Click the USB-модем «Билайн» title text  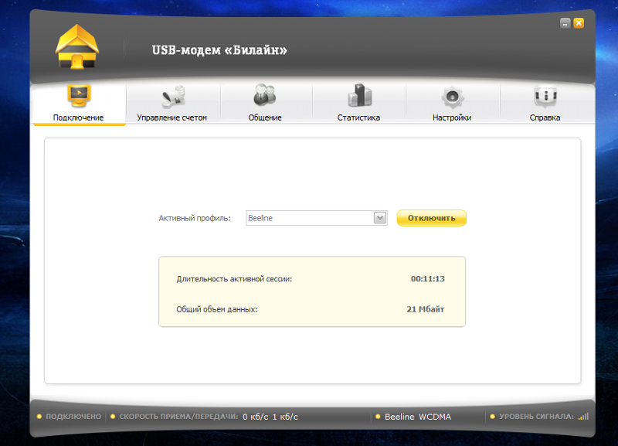pyautogui.click(x=219, y=50)
